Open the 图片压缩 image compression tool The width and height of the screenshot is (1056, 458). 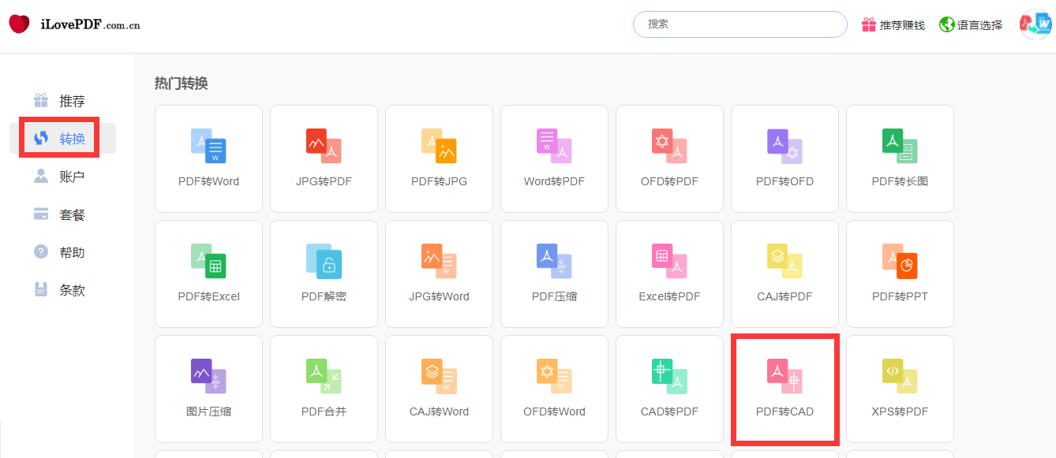(x=208, y=389)
